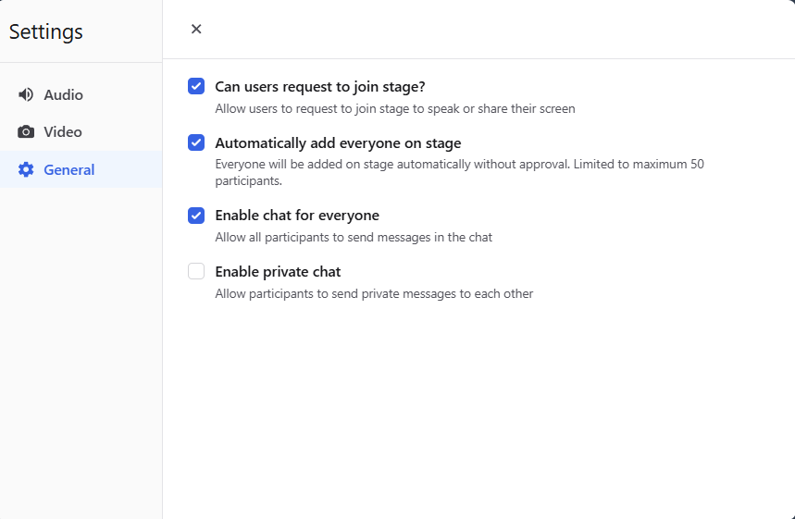
Task: Click the 'Enable chat for everyone' label text
Action: tap(297, 216)
